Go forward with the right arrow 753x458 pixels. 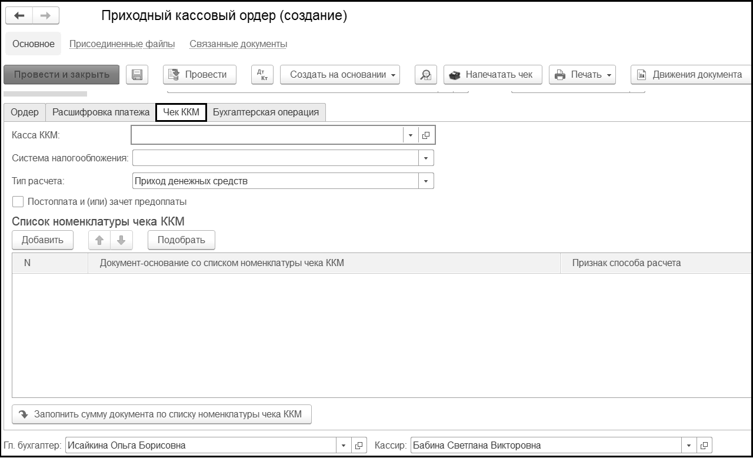pos(45,16)
